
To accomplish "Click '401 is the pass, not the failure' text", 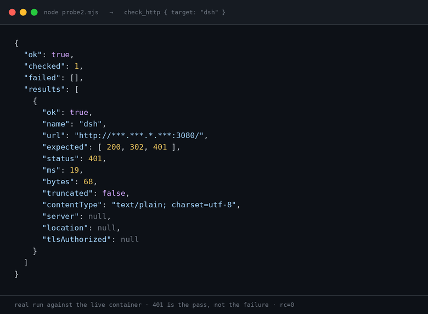I will click(211, 305).
